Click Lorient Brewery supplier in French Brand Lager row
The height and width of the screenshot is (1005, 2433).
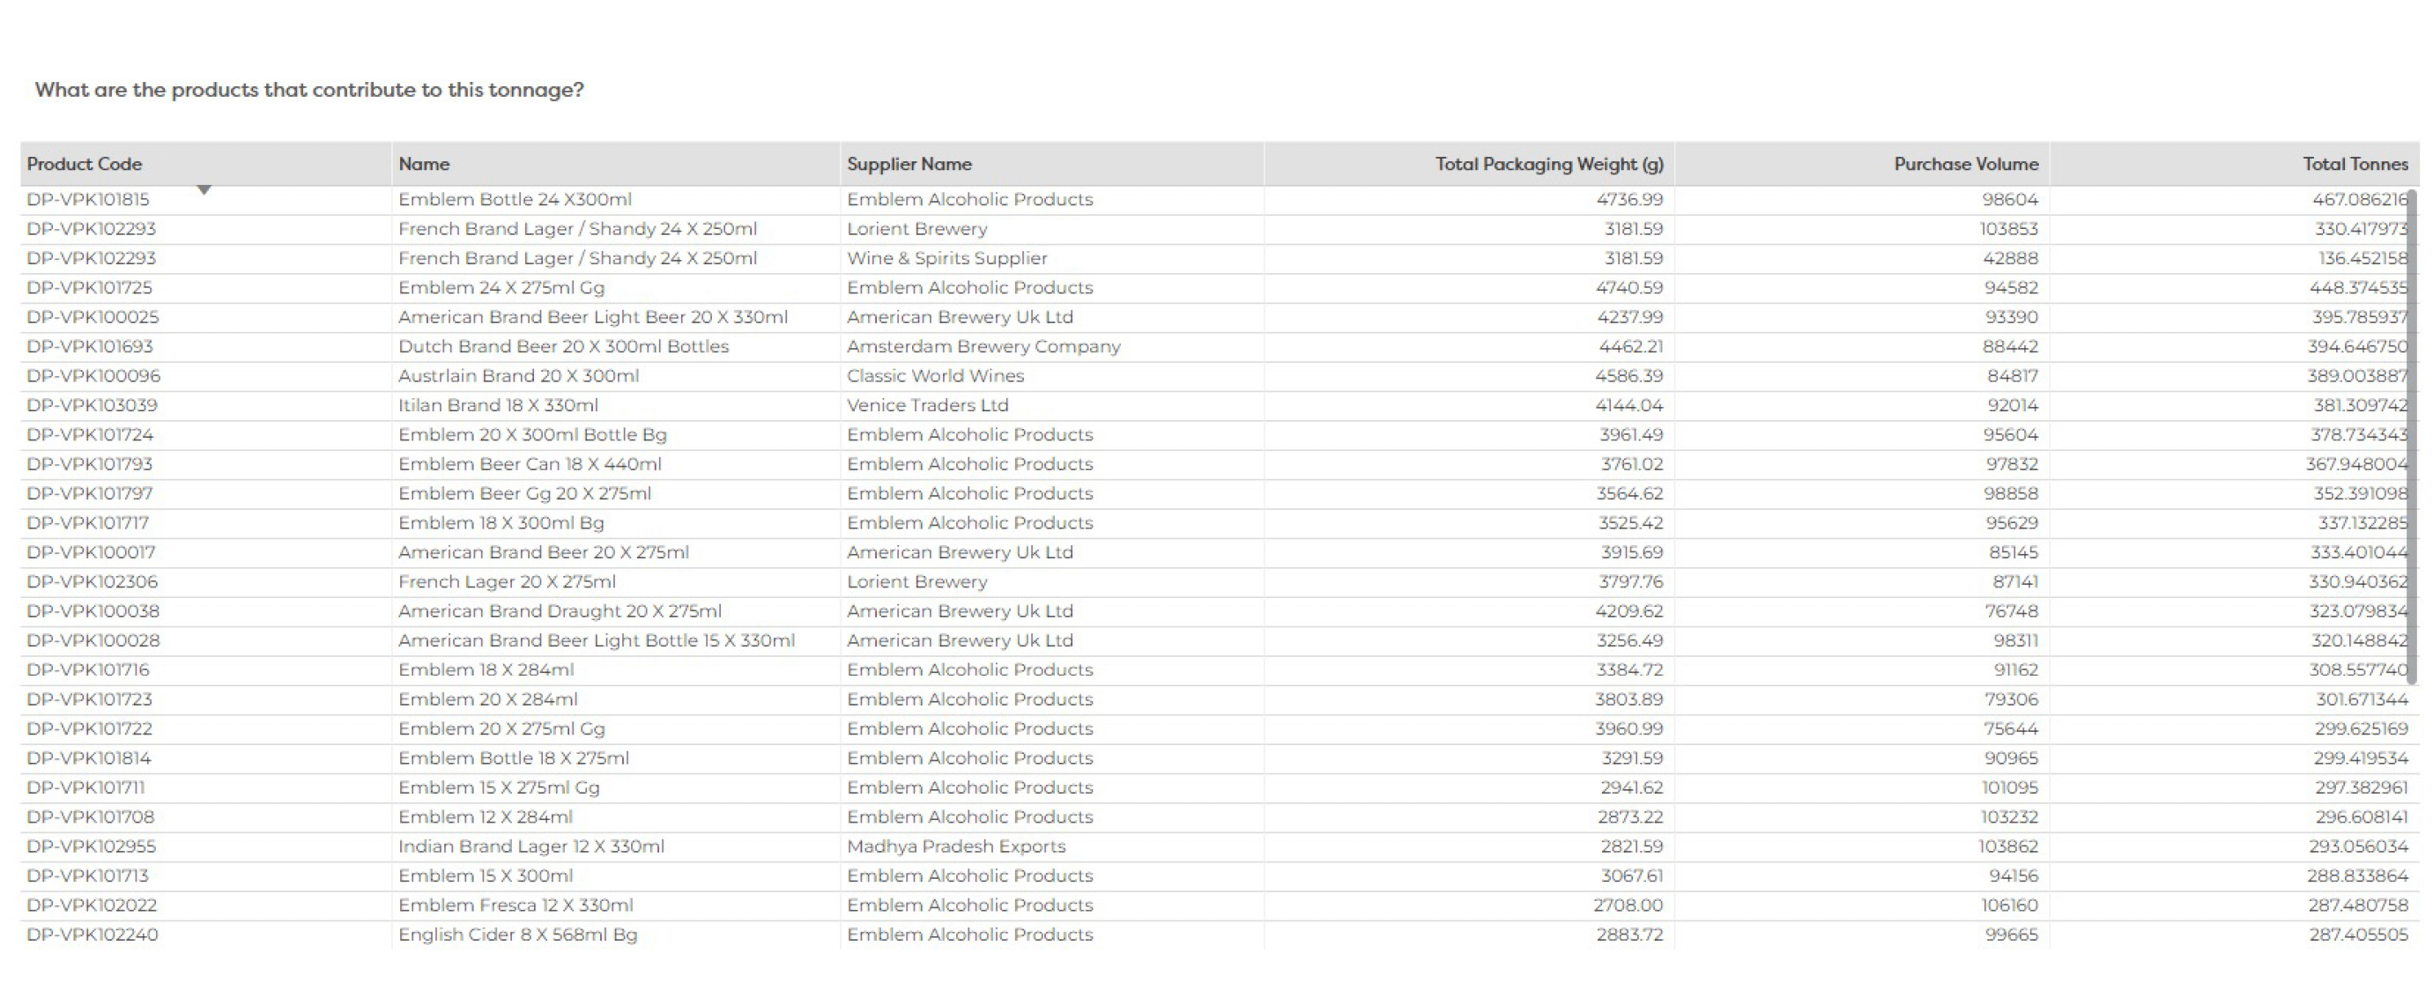click(916, 229)
